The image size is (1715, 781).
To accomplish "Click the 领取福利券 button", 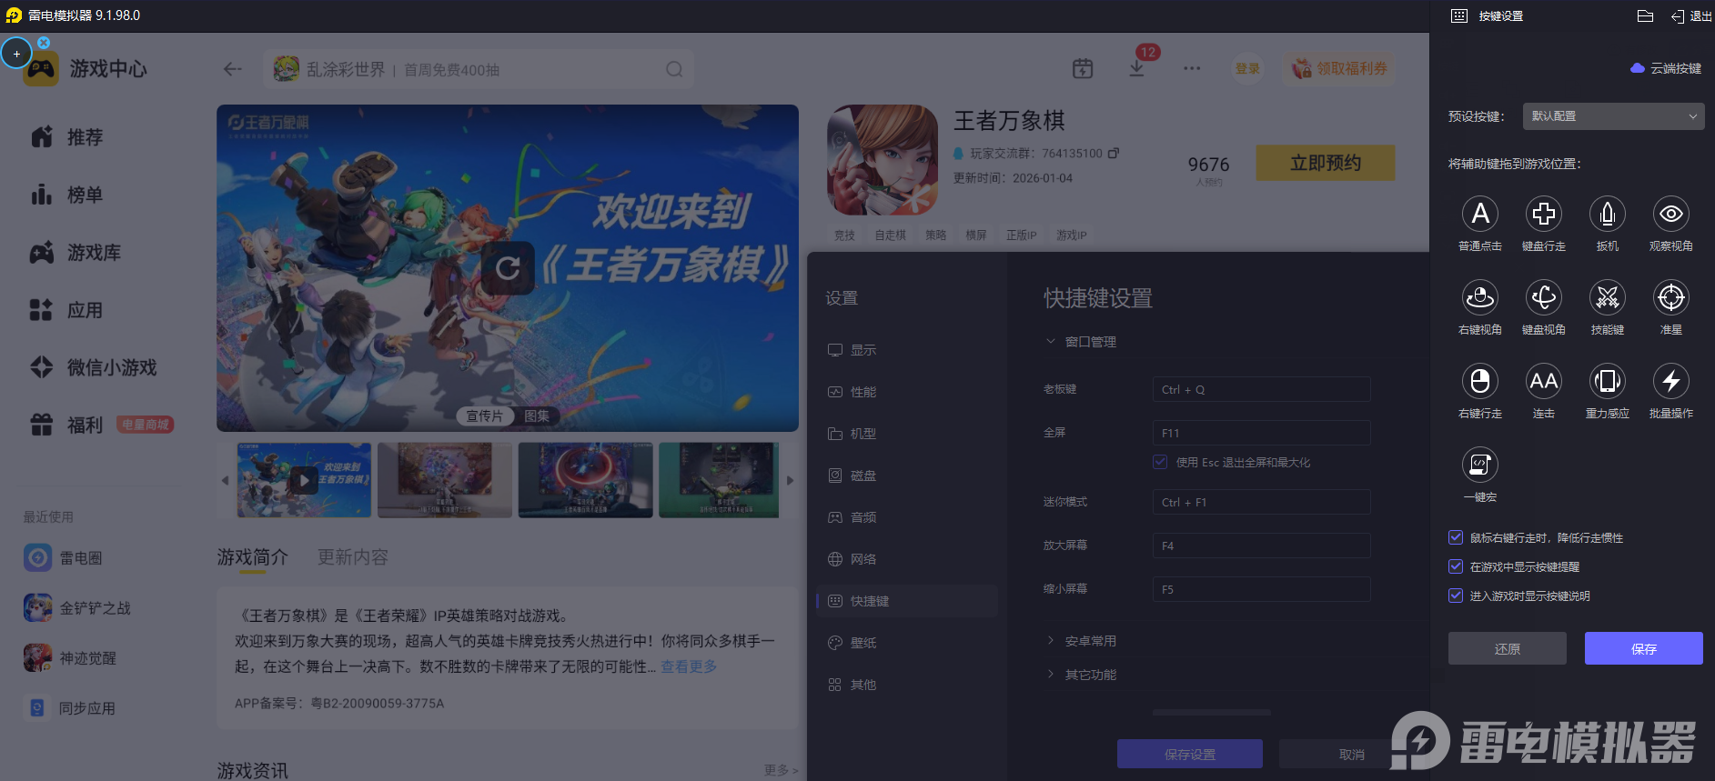I will tap(1340, 68).
